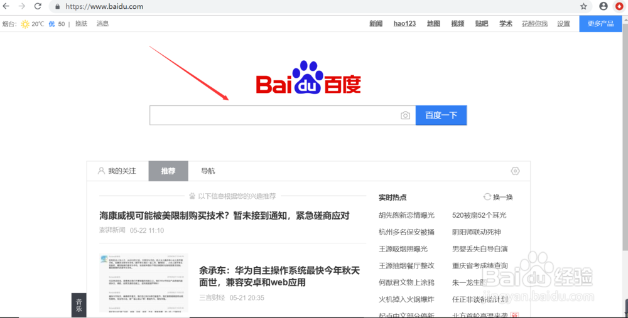Switch to 我的关注 tab
The image size is (628, 318).
(x=117, y=171)
